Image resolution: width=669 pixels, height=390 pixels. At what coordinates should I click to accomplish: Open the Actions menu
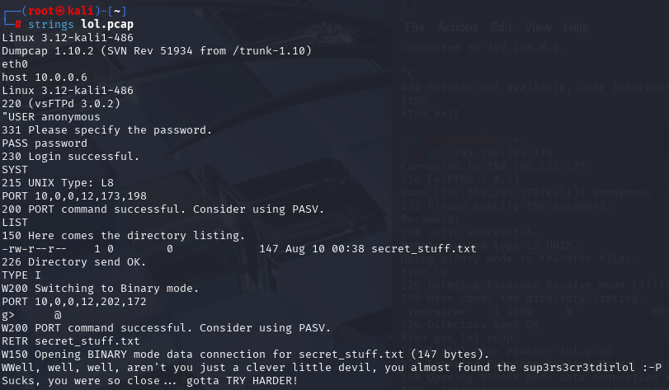(x=457, y=27)
